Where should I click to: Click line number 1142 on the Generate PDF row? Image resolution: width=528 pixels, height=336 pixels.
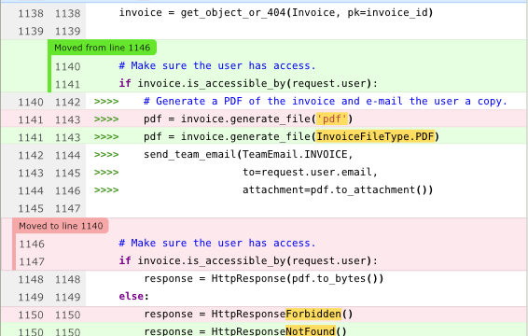tap(68, 102)
